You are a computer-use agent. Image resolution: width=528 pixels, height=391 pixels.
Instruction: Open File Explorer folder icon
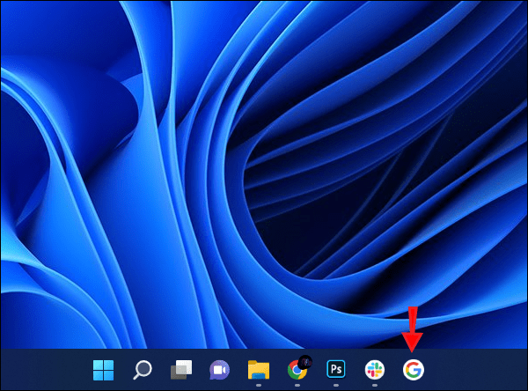point(259,370)
